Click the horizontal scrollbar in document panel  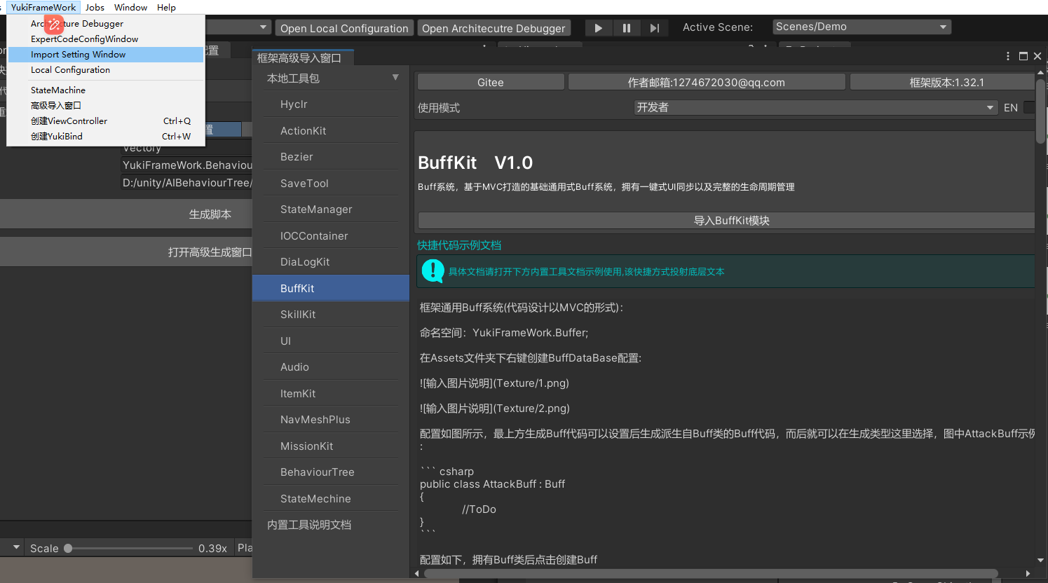point(711,573)
